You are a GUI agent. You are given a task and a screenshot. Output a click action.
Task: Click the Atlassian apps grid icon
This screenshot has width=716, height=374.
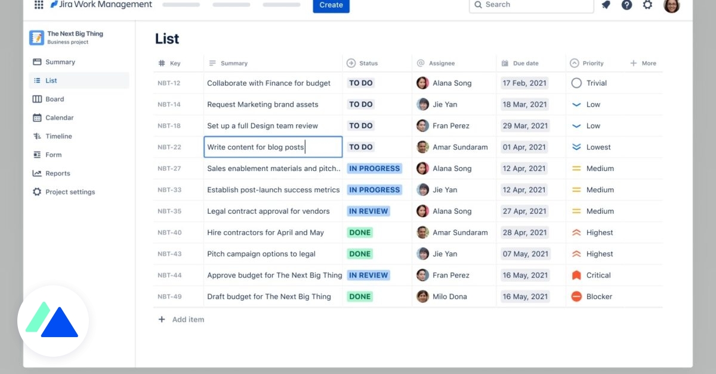[x=39, y=5]
